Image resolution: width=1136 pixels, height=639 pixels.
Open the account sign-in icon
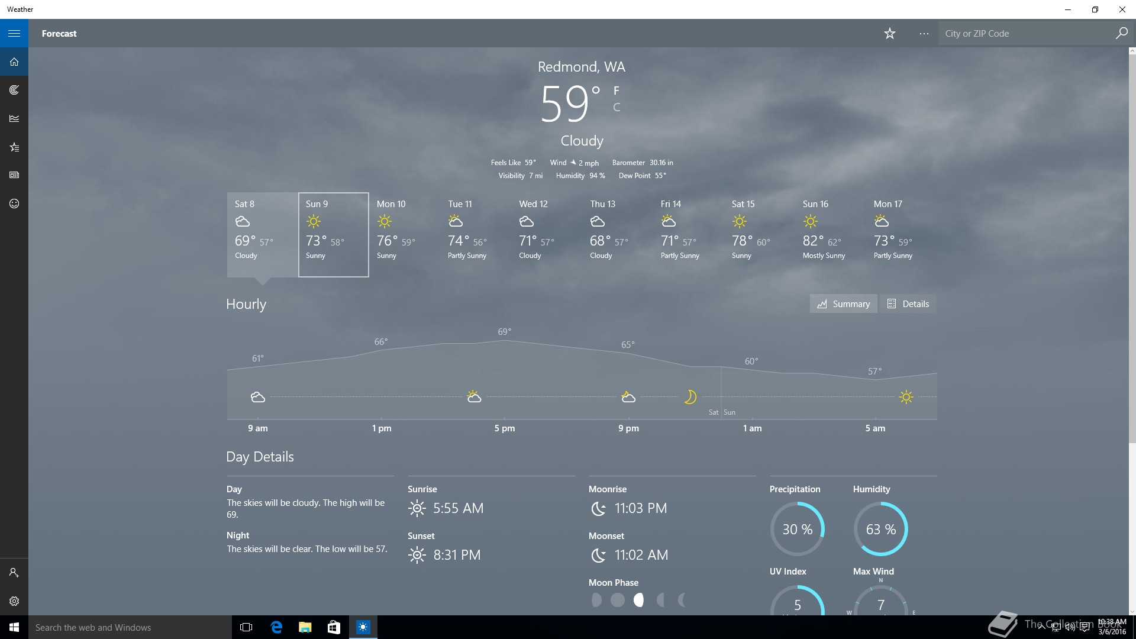tap(14, 573)
